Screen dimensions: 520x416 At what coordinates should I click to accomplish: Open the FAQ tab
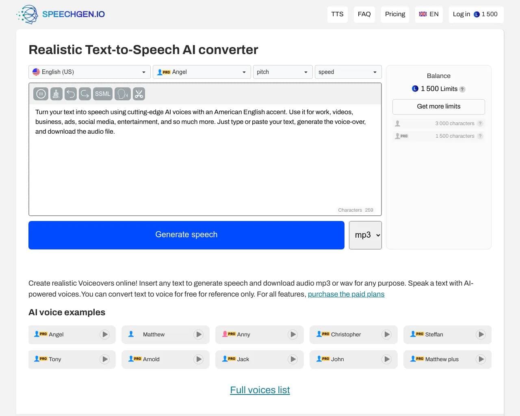[x=364, y=14]
